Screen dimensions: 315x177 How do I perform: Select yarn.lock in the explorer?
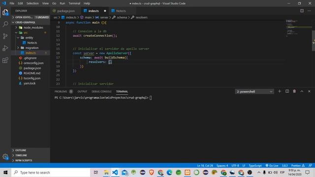(x=31, y=83)
